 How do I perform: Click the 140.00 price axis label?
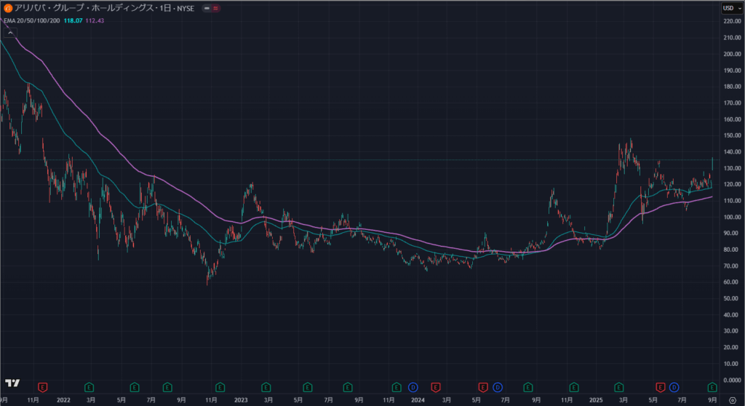click(x=732, y=152)
